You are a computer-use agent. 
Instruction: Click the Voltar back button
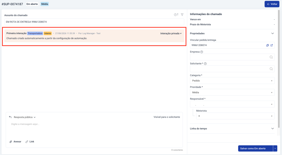pyautogui.click(x=272, y=4)
